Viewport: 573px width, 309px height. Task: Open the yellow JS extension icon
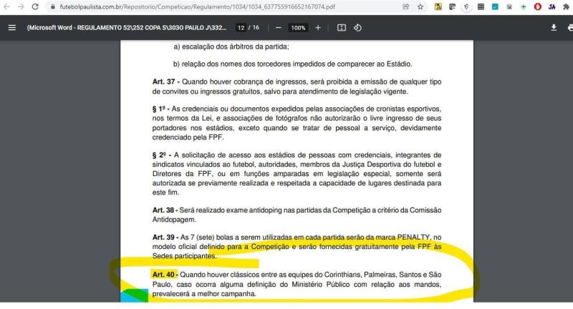click(x=438, y=6)
